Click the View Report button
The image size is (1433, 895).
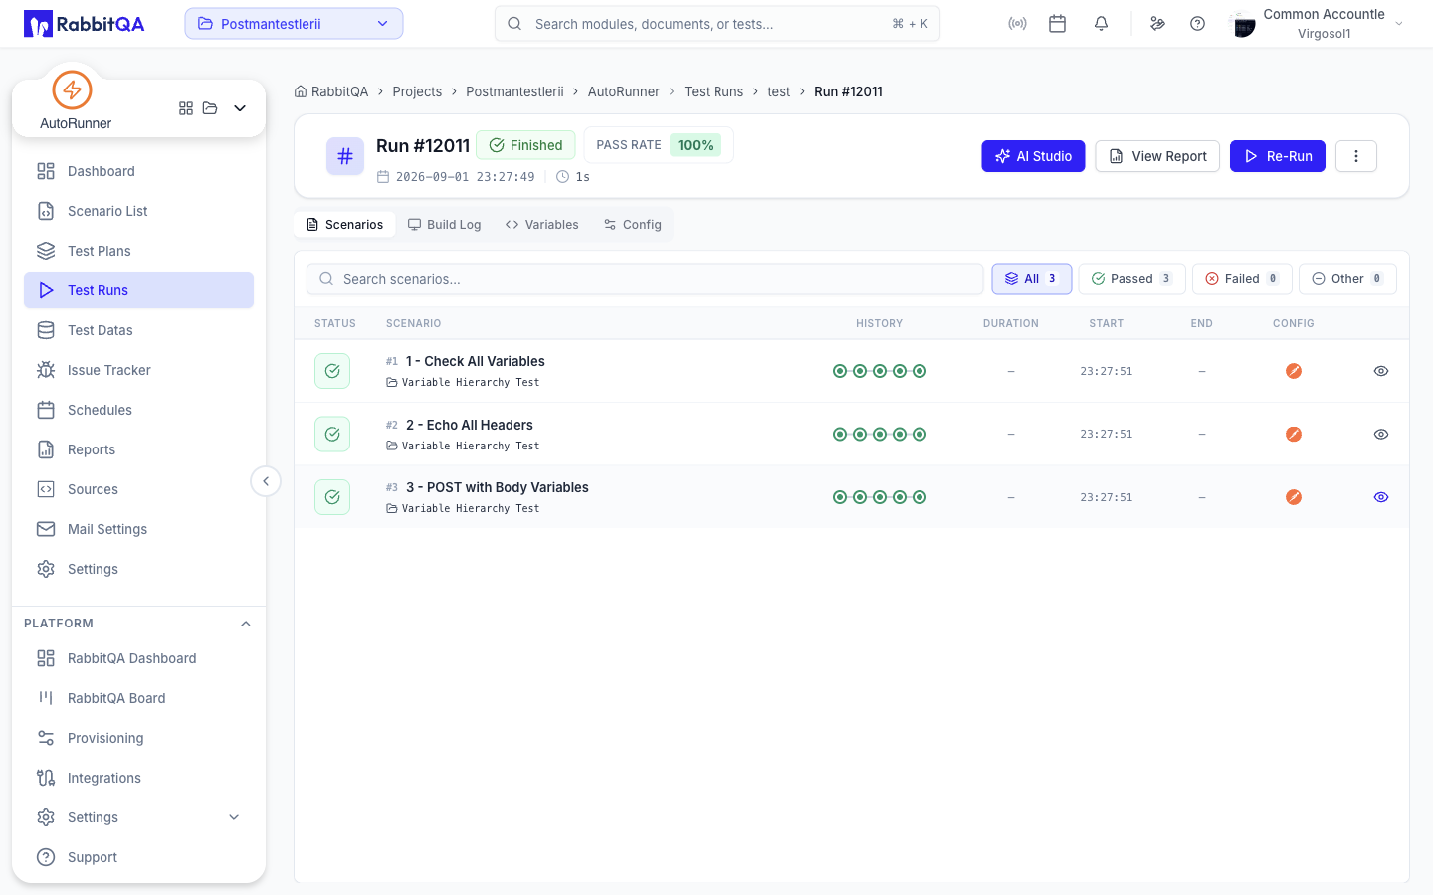[1157, 156]
